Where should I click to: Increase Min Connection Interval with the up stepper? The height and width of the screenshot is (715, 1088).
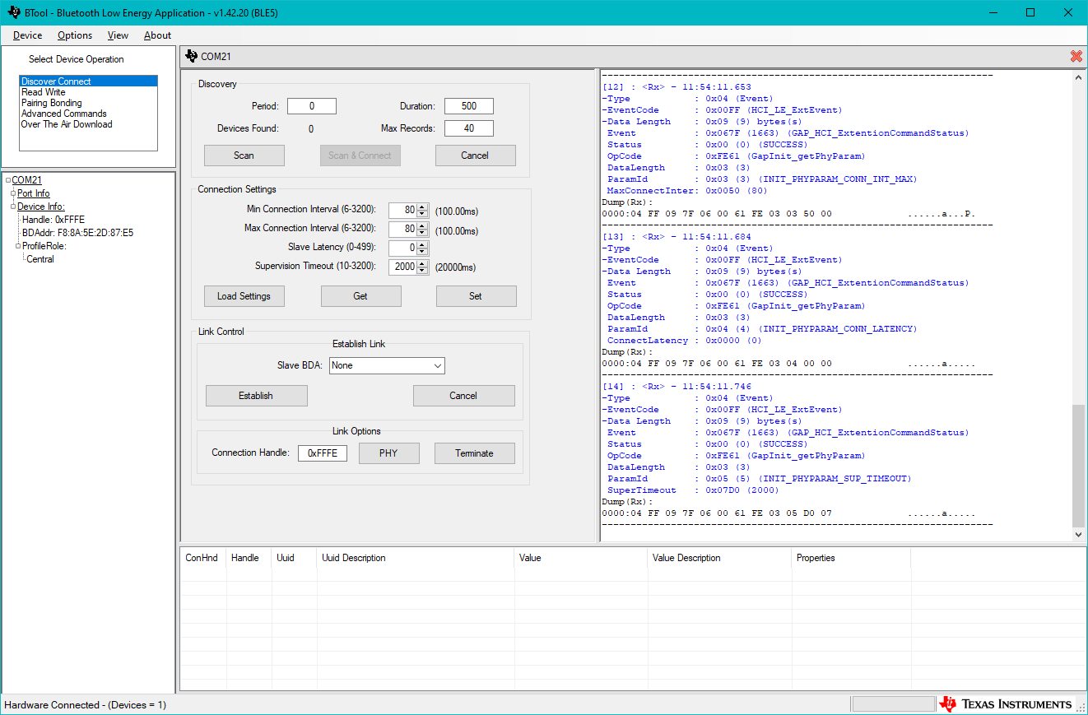click(422, 207)
